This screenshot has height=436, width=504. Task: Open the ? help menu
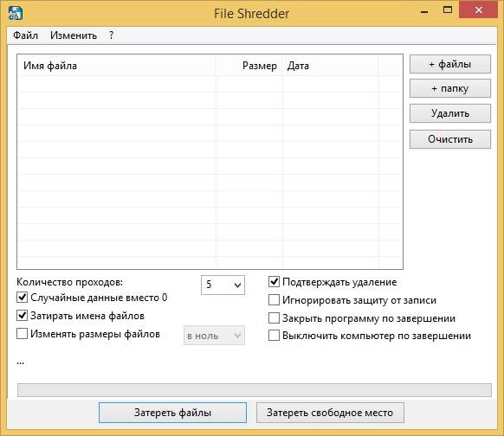[x=111, y=35]
